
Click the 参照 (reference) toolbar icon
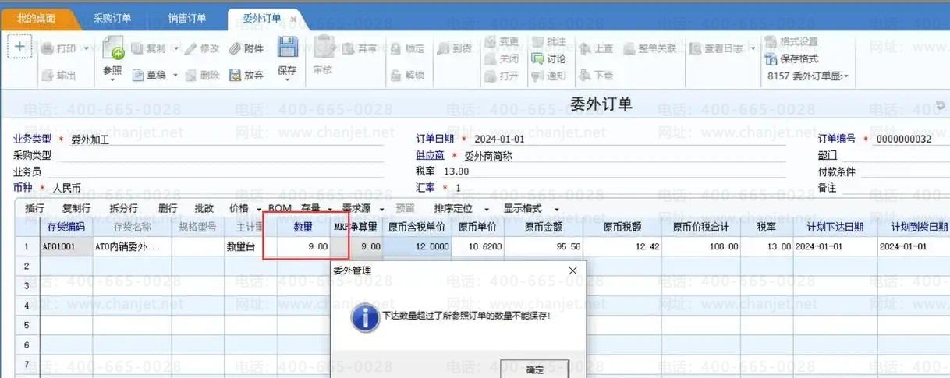point(113,50)
